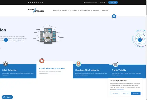Click Reject All cookies button
The height and width of the screenshot is (100, 147).
coord(125,93)
